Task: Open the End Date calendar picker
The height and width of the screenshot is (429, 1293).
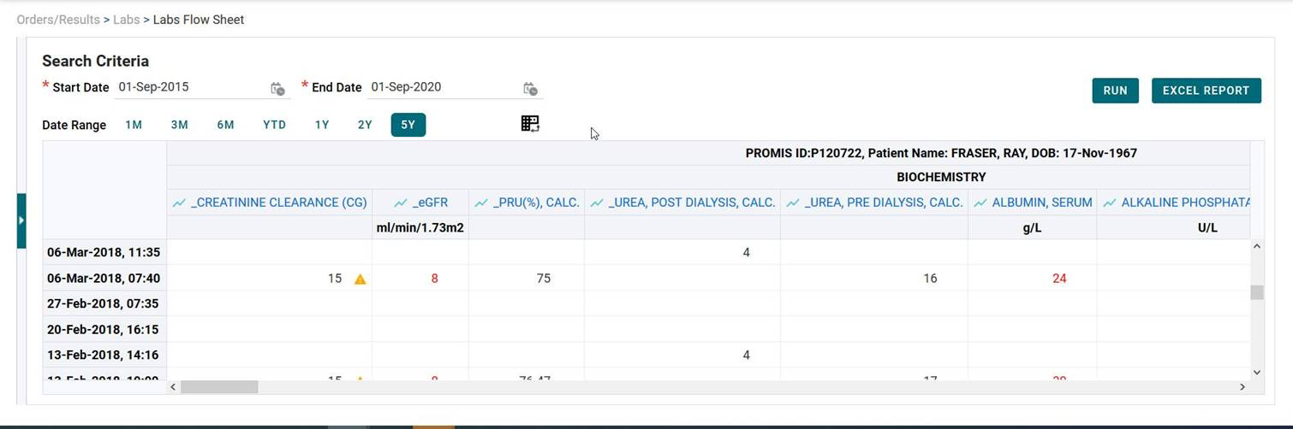Action: (x=530, y=89)
